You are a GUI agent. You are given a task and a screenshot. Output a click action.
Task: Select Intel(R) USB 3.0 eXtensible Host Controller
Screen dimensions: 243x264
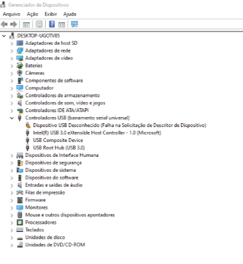[x=97, y=133]
